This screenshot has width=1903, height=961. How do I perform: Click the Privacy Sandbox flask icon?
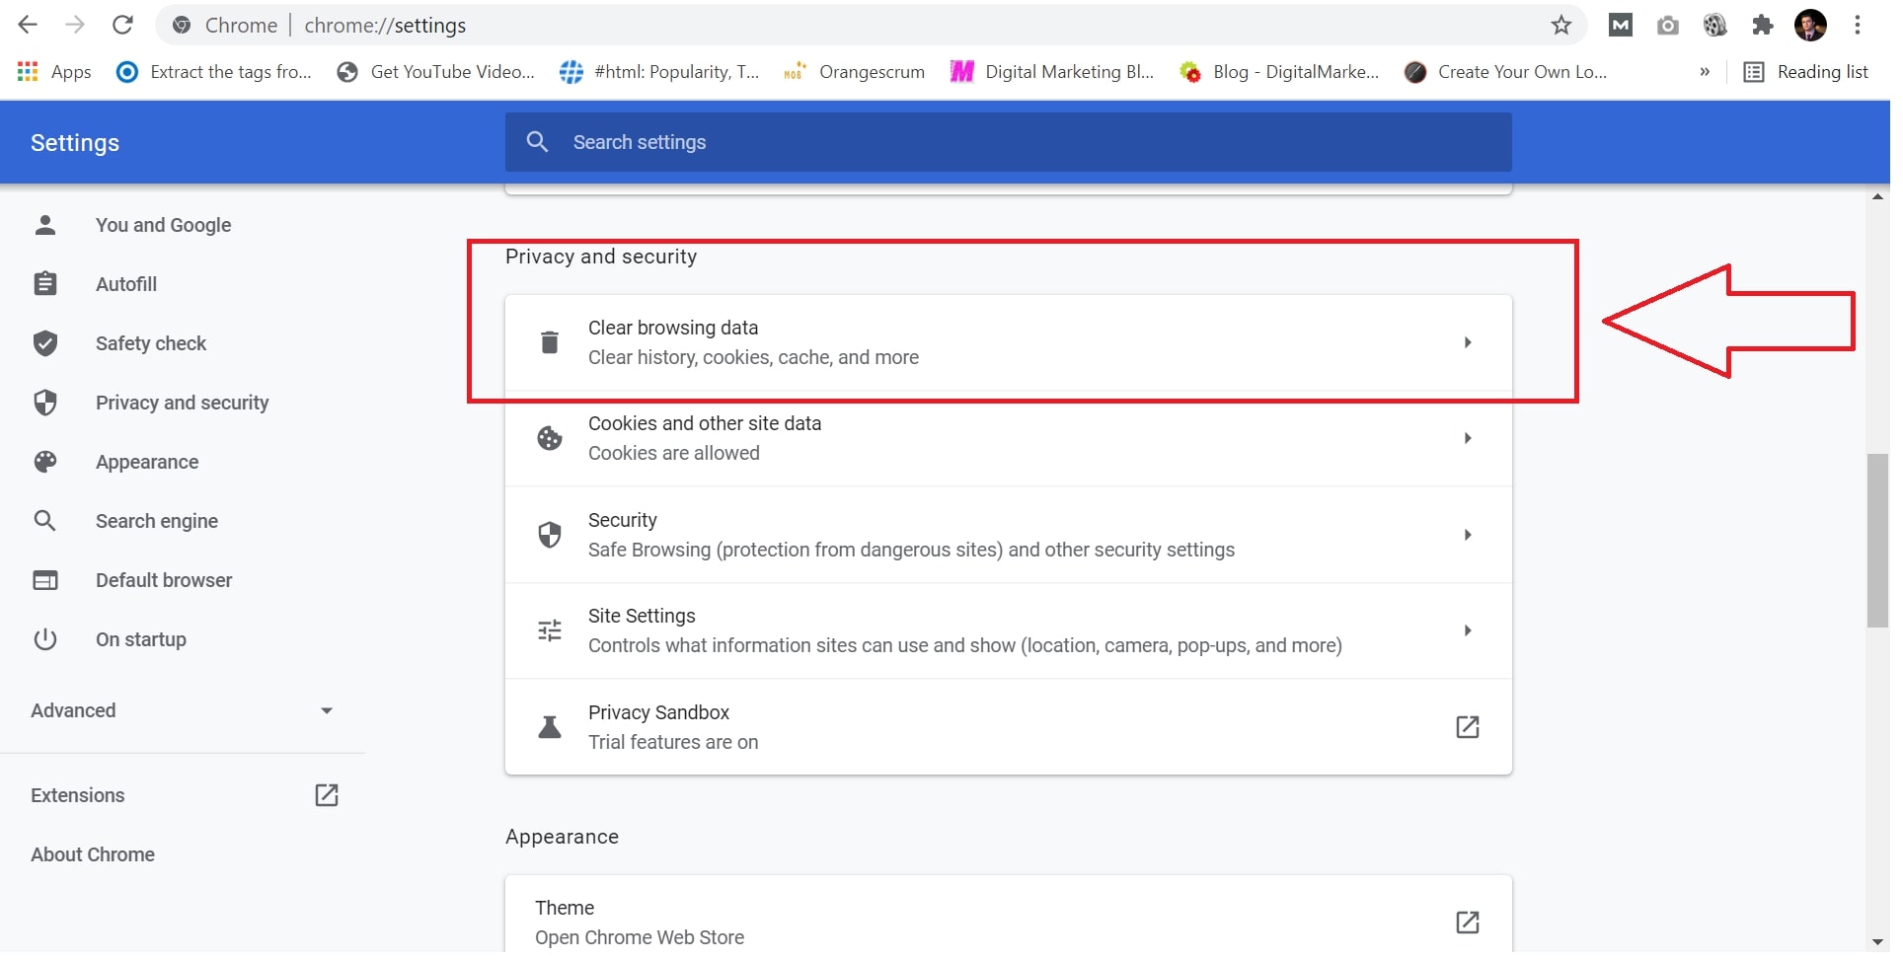550,727
